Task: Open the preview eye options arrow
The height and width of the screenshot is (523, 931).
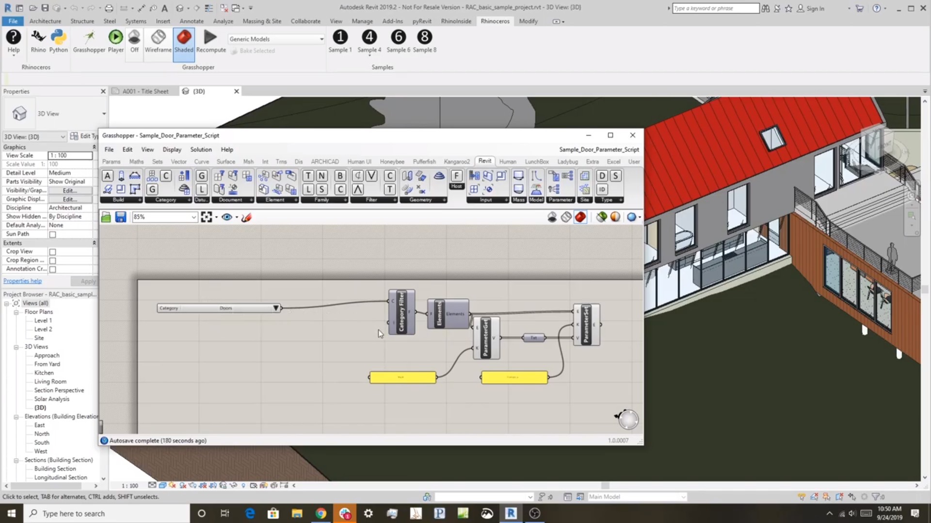Action: click(237, 217)
